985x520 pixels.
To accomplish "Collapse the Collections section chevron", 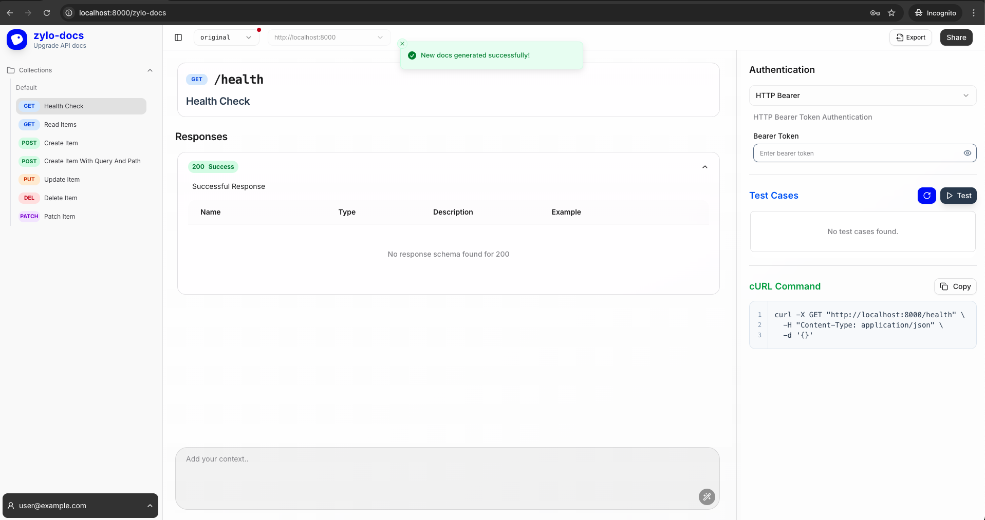I will pyautogui.click(x=150, y=70).
